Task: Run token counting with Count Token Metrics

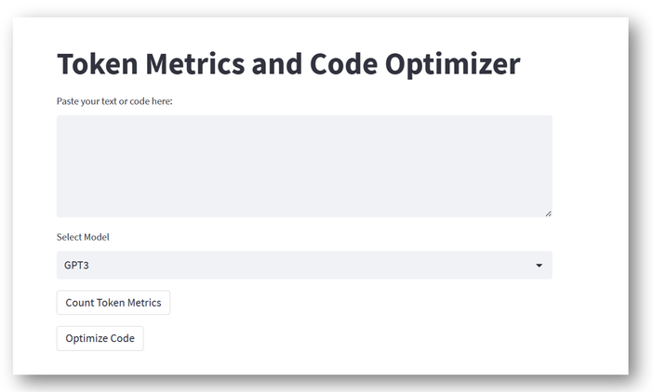Action: [113, 303]
